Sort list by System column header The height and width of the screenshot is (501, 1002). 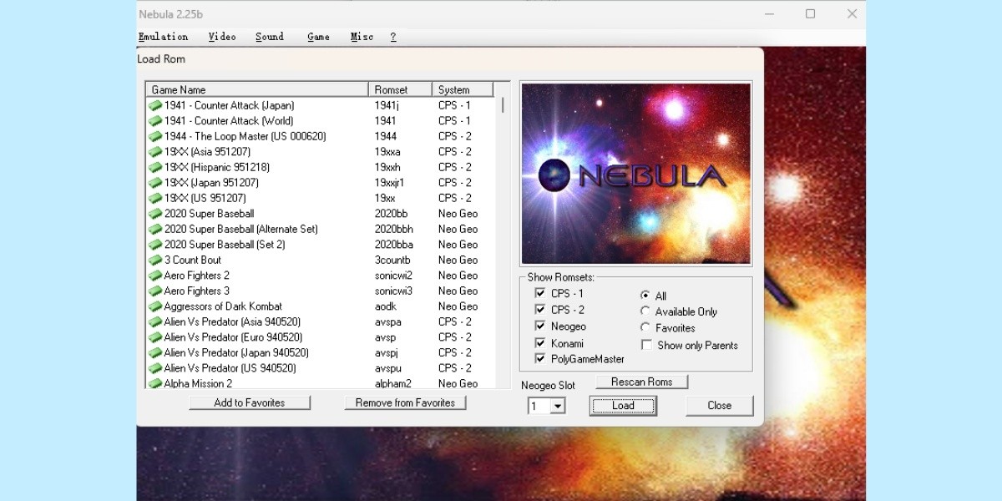pos(462,89)
